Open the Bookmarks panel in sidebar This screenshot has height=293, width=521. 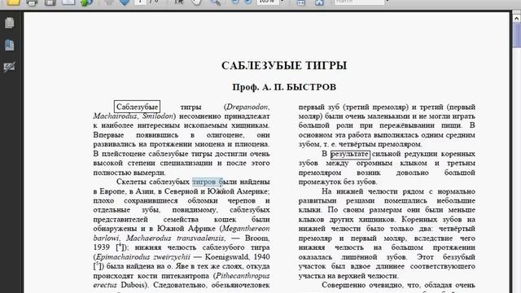click(9, 45)
